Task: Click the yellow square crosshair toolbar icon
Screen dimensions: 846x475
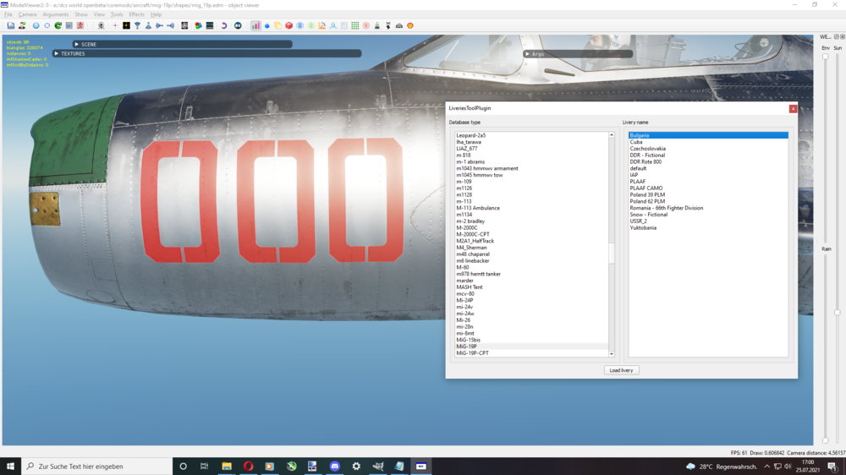Action: (126, 25)
